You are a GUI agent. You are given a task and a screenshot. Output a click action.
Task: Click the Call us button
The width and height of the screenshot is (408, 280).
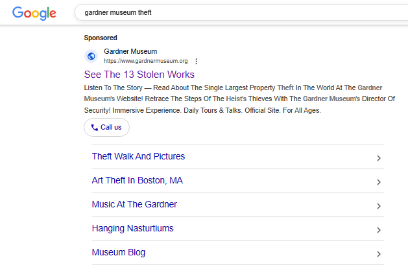coord(106,127)
